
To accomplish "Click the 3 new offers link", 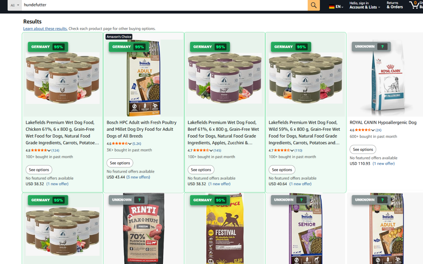I will coord(138,177).
